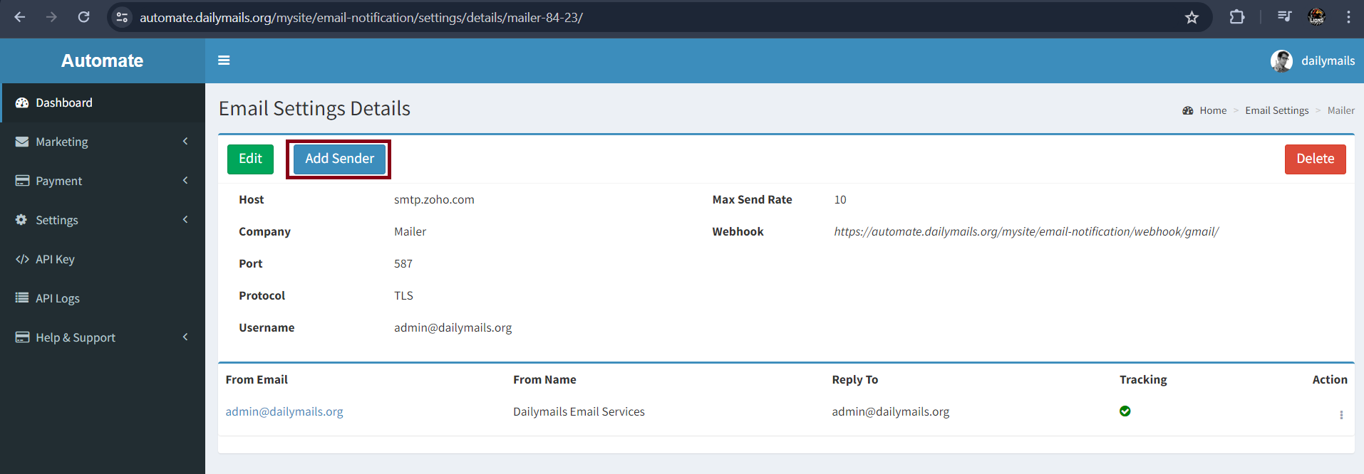The height and width of the screenshot is (474, 1364).
Task: Expand the Settings sidebar menu
Action: [x=102, y=220]
